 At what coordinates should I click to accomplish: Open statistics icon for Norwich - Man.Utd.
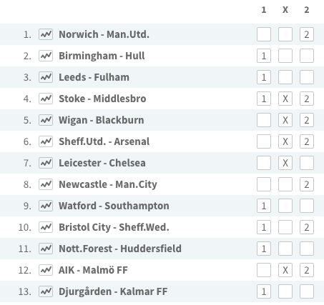(x=46, y=34)
